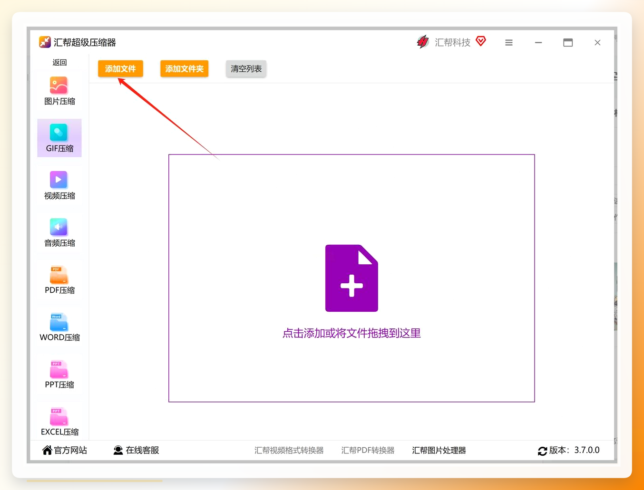Open the 汇帮视频格式转换器 link
Image resolution: width=644 pixels, height=490 pixels.
[x=289, y=450]
